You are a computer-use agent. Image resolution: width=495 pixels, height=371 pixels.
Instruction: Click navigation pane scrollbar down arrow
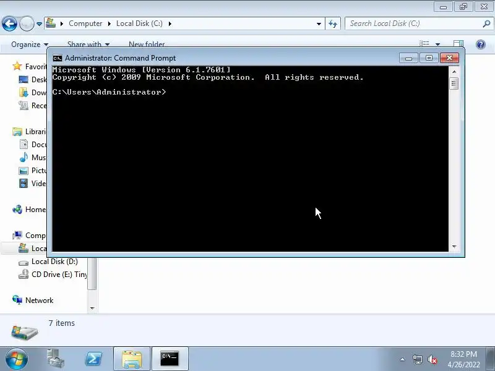pyautogui.click(x=92, y=308)
